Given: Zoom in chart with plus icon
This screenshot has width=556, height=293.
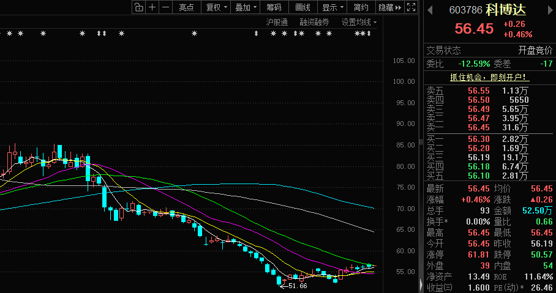Looking at the screenshot, I should [x=152, y=7].
